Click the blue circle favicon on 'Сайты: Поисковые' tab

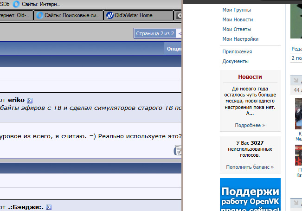click(40, 15)
